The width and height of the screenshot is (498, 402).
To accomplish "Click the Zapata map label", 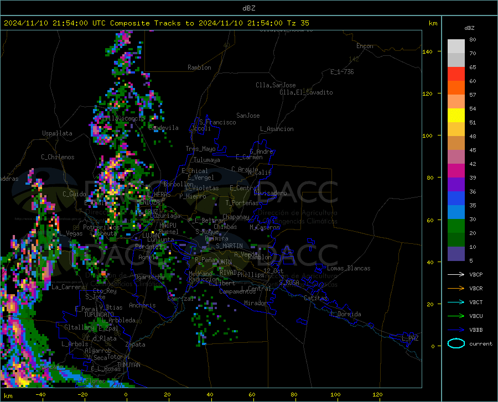I will click(136, 344).
